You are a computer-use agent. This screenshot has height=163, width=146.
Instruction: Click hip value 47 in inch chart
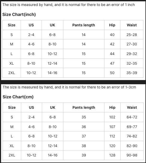click(x=112, y=63)
